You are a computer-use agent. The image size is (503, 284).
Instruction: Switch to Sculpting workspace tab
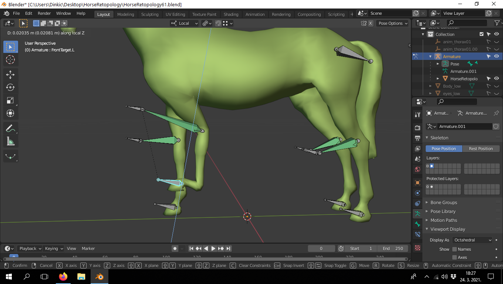point(150,14)
